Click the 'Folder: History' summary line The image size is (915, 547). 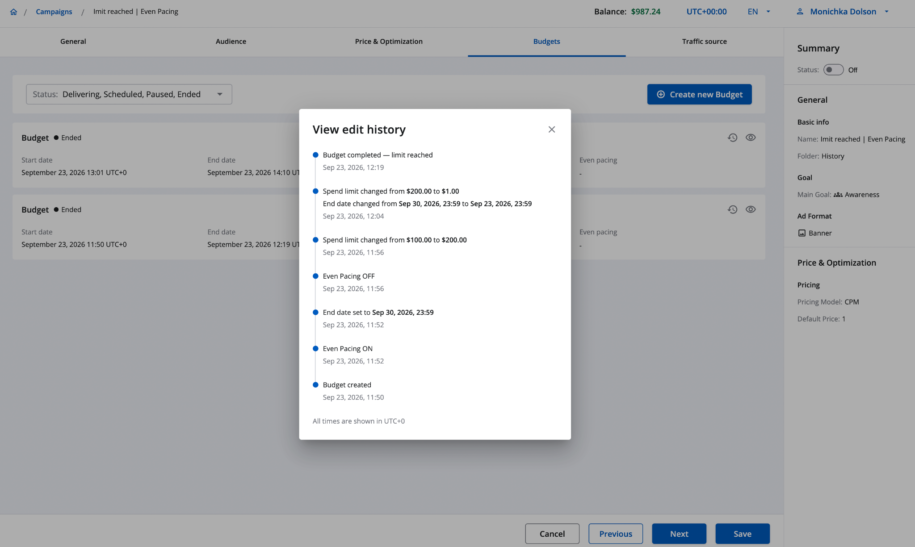tap(821, 156)
